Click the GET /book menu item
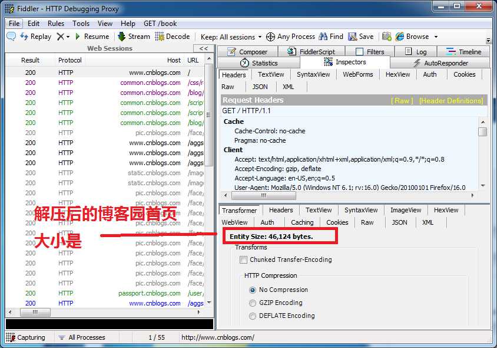 click(x=160, y=24)
